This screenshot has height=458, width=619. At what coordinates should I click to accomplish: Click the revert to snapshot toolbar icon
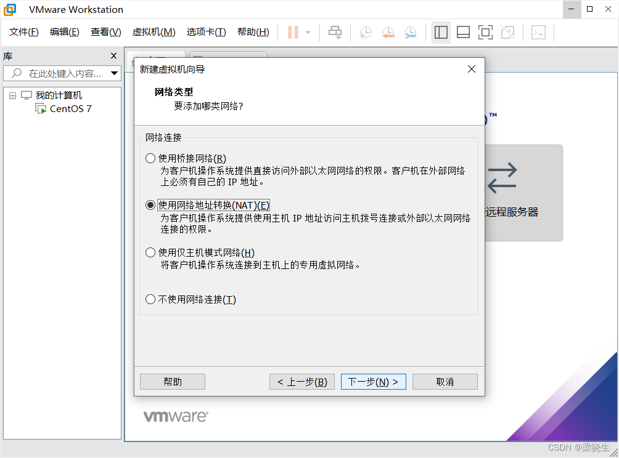[388, 33]
